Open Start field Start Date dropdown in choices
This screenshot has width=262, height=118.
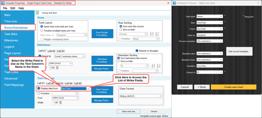pos(210,22)
